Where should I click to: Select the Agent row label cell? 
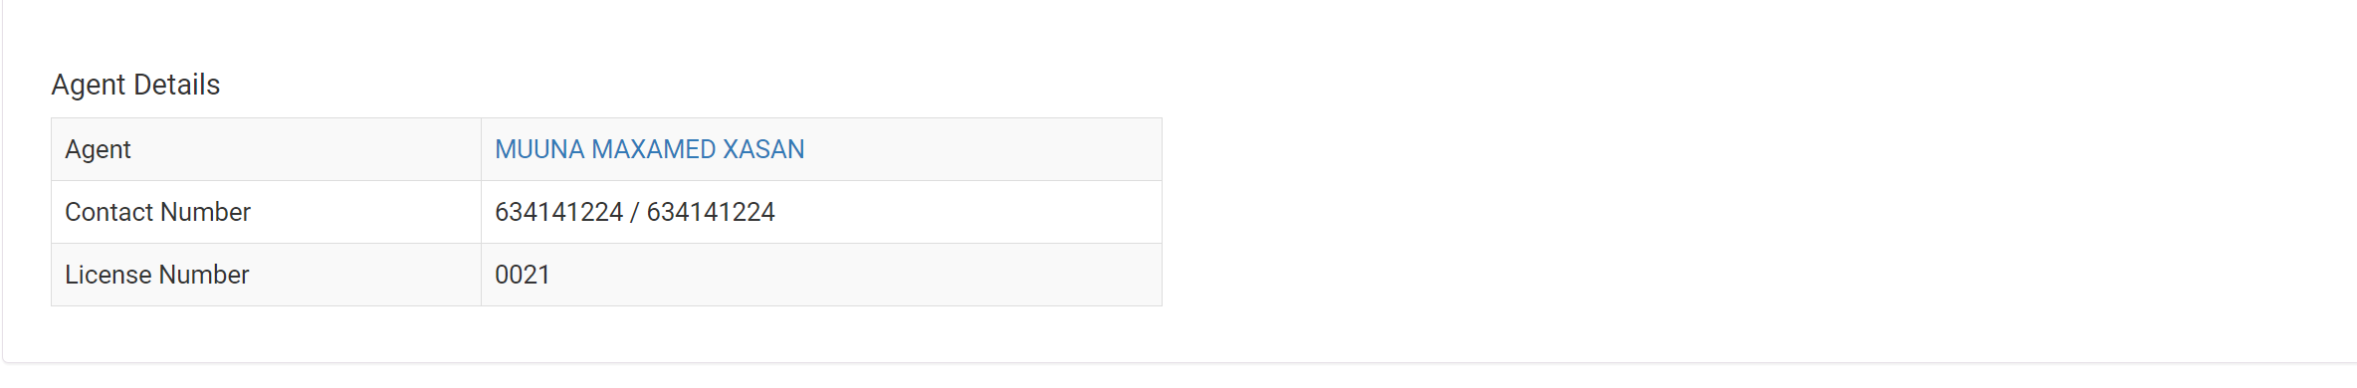(266, 149)
